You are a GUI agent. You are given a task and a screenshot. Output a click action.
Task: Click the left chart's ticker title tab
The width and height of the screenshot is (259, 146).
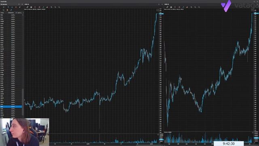tap(27, 4)
